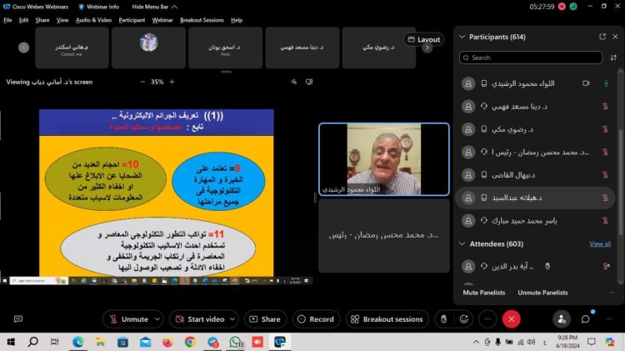The height and width of the screenshot is (351, 625).
Task: Click the red recording indicator in title bar
Action: coord(562,7)
